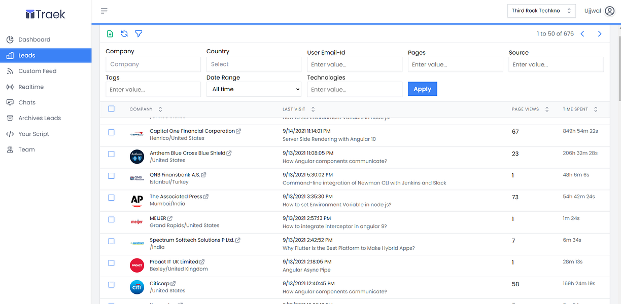Check the Citicorp row
This screenshot has height=304, width=621.
click(x=112, y=285)
